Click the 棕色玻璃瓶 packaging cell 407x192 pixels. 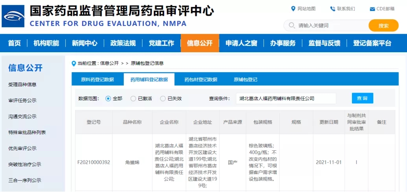pos(263,163)
